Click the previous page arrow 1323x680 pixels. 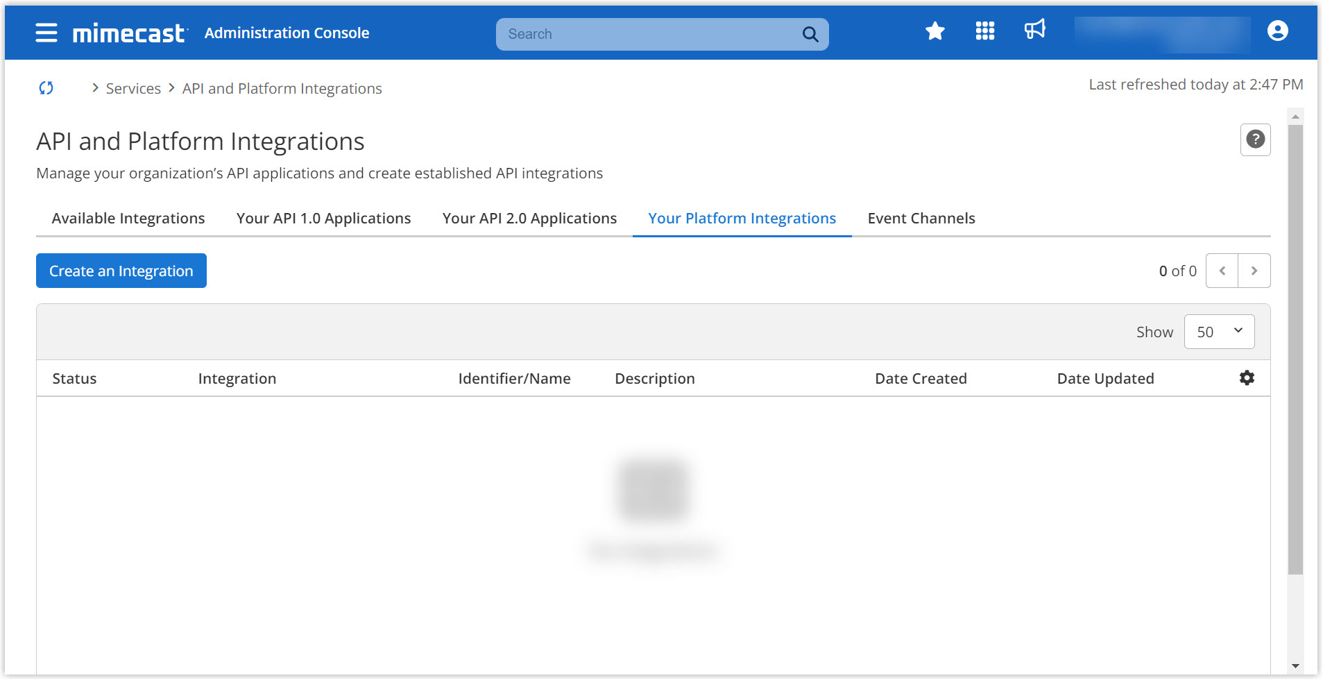pos(1222,271)
